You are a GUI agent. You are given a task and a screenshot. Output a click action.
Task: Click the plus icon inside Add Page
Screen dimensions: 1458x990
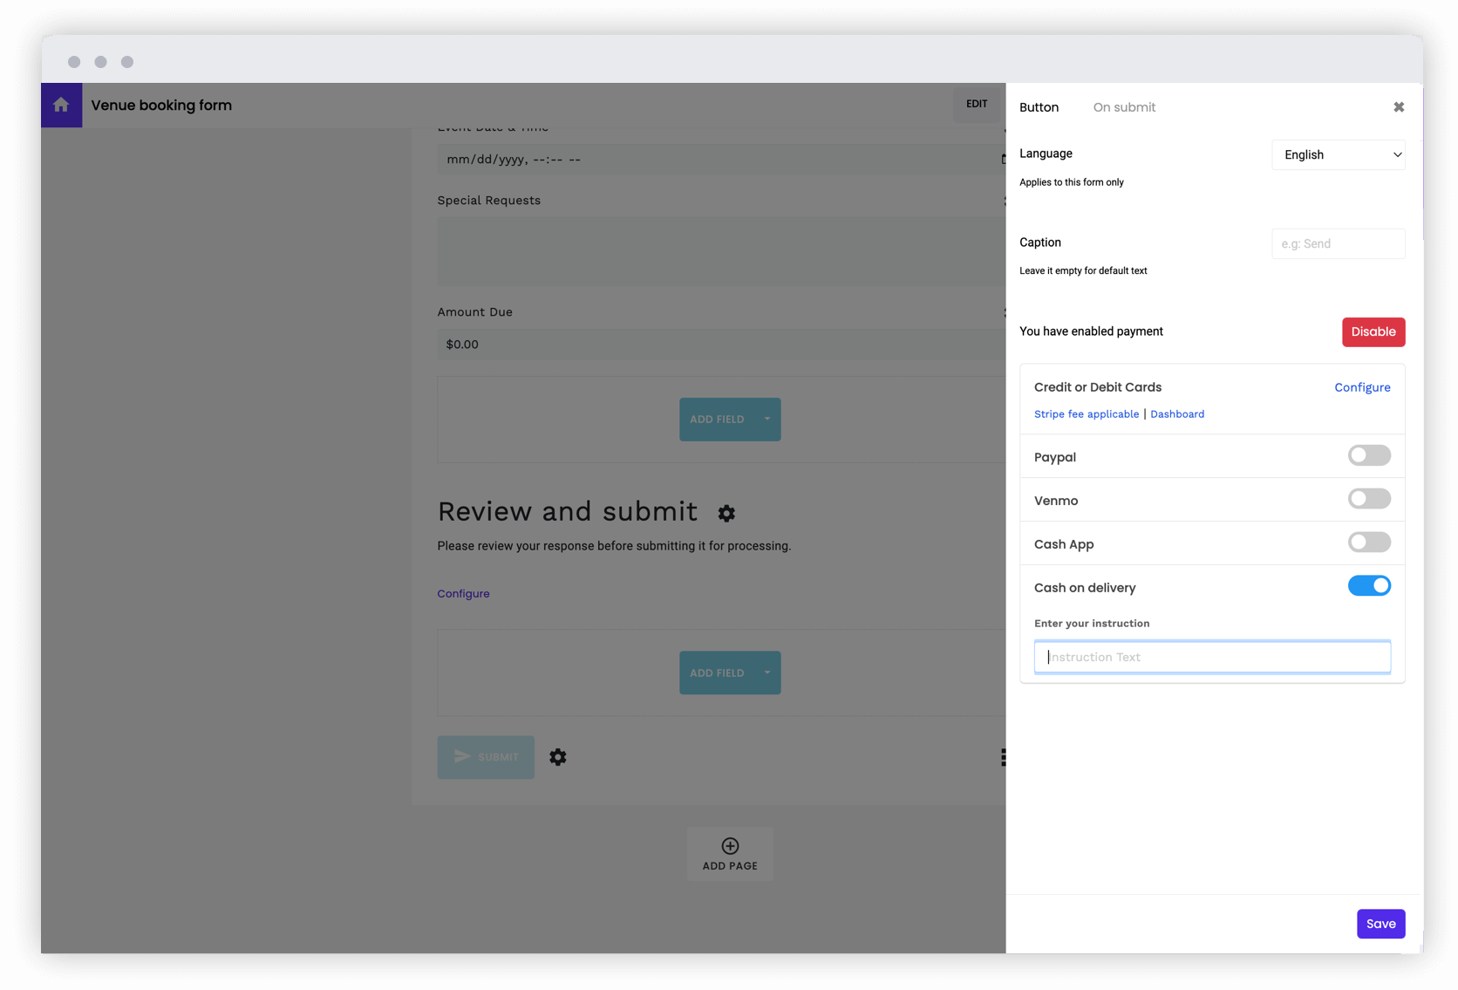729,845
